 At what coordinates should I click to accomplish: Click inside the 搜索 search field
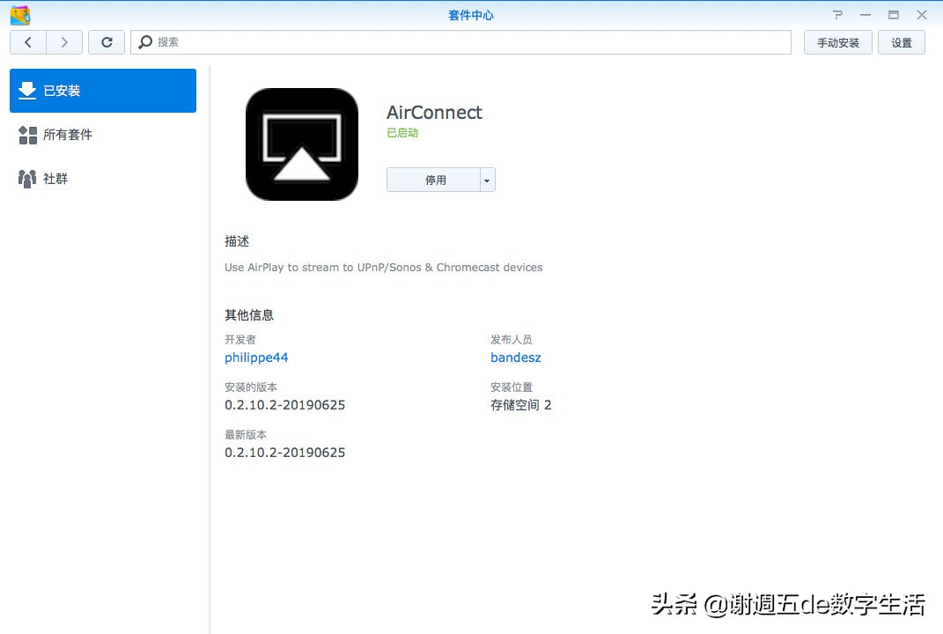pyautogui.click(x=352, y=41)
